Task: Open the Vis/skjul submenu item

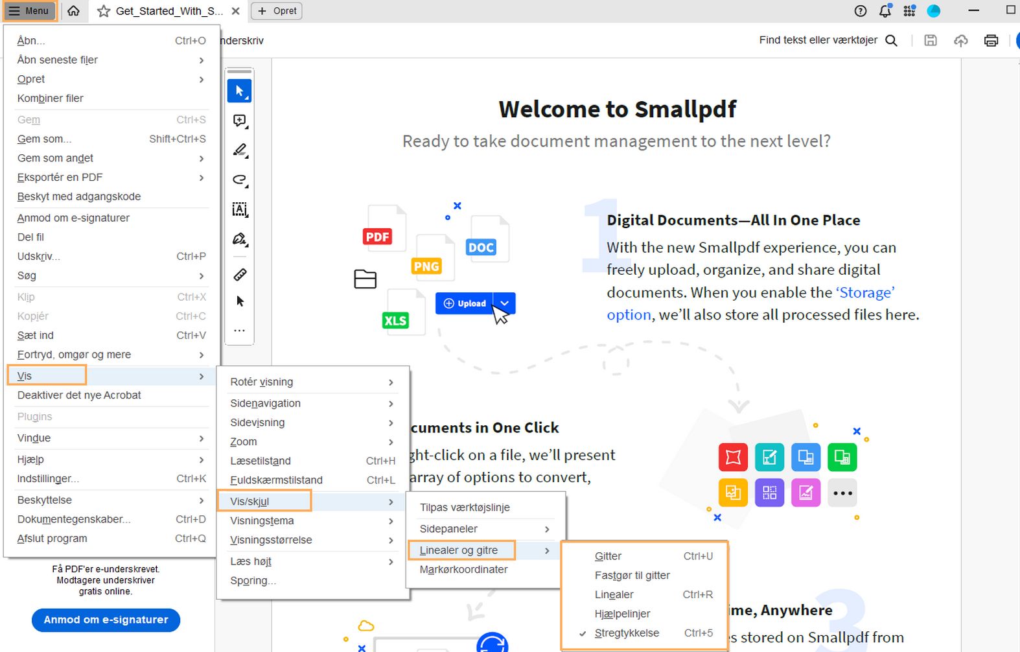Action: click(x=313, y=502)
